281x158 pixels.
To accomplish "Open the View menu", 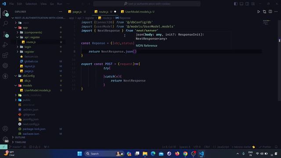I will [x=43, y=4].
